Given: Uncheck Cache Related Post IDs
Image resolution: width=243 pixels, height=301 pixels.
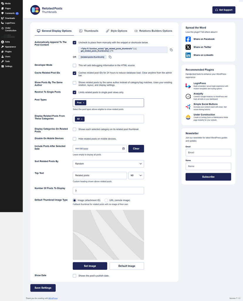Looking at the screenshot, I should [x=74, y=73].
